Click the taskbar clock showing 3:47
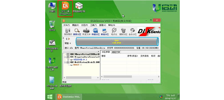 pyautogui.click(x=171, y=97)
